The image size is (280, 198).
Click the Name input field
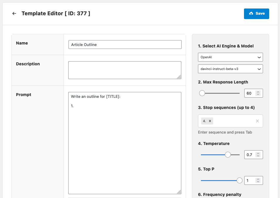(x=125, y=45)
